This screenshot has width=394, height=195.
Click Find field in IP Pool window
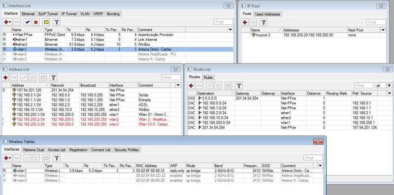[x=376, y=22]
